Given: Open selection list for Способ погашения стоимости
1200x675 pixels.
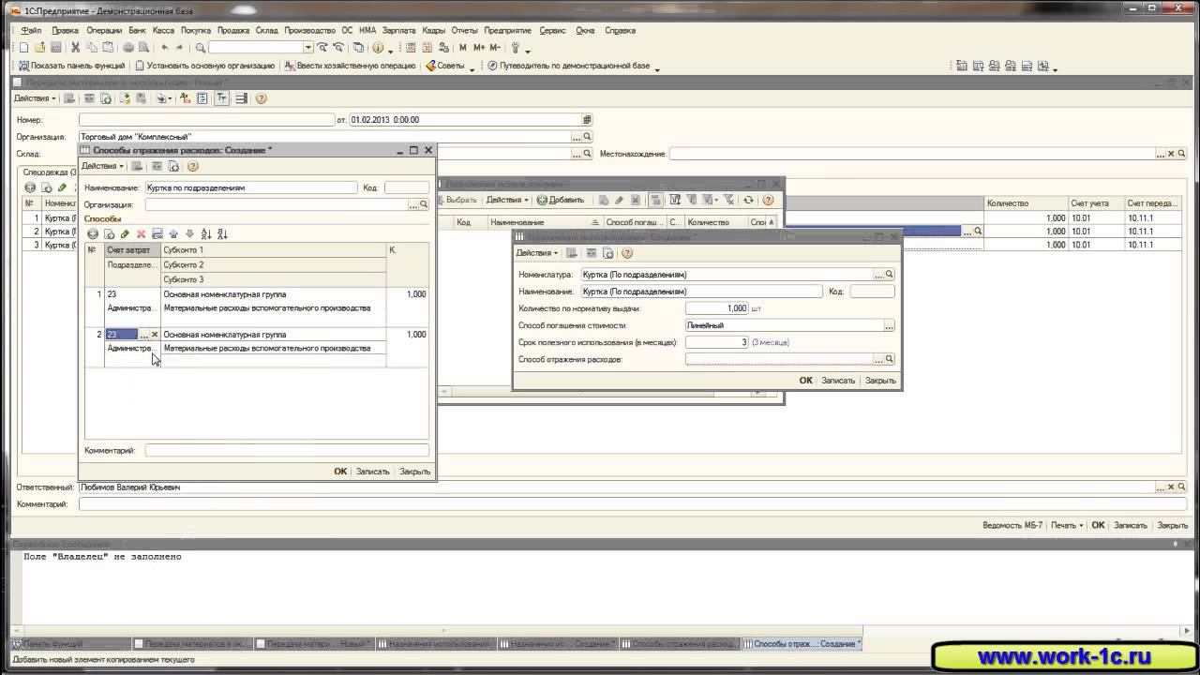Looking at the screenshot, I should 889,325.
